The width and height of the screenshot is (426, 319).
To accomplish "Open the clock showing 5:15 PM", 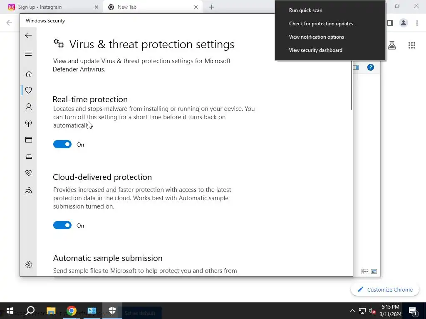I will pyautogui.click(x=390, y=311).
